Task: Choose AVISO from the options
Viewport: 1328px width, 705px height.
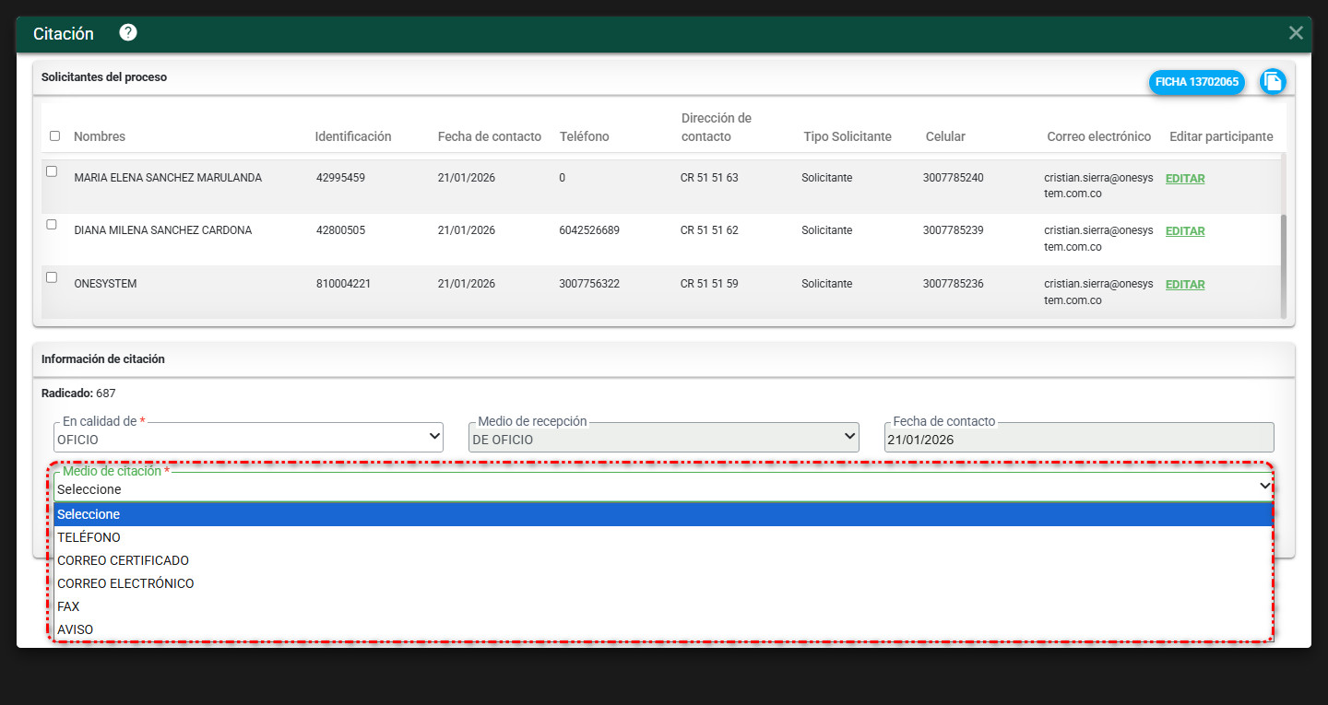Action: click(75, 629)
